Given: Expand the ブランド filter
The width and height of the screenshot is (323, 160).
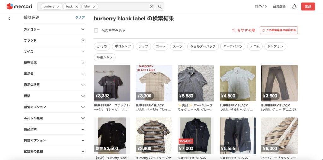Looking at the screenshot, I should (x=54, y=40).
